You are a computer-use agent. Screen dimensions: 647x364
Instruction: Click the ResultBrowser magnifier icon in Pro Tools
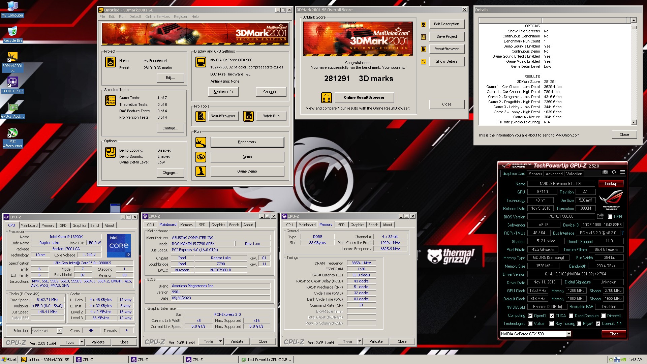[x=201, y=116]
